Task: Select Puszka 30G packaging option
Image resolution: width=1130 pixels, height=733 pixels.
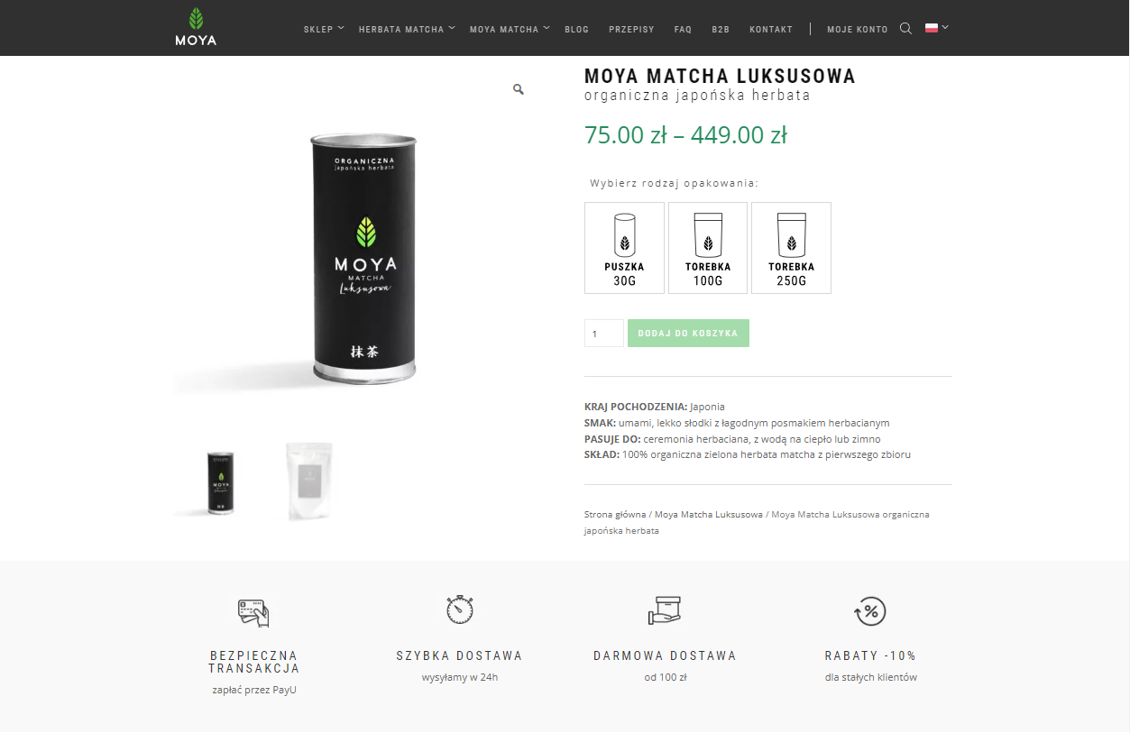Action: [624, 248]
